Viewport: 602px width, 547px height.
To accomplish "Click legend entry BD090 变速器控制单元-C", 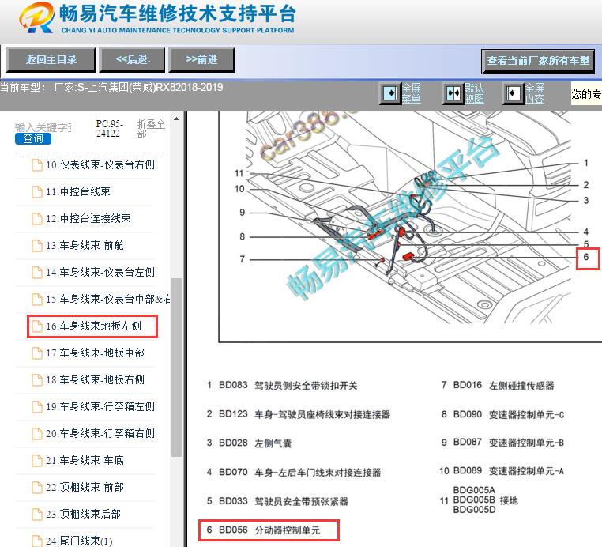I will [x=503, y=414].
